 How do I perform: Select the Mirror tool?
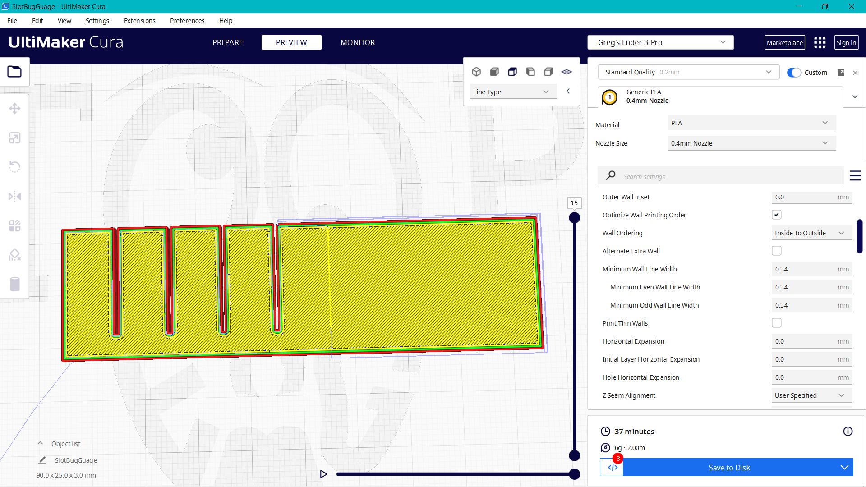tap(14, 197)
